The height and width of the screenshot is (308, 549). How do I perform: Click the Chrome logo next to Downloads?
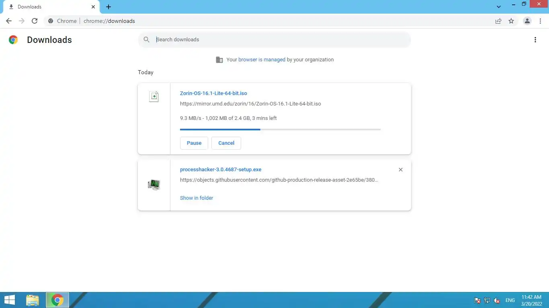click(x=13, y=40)
